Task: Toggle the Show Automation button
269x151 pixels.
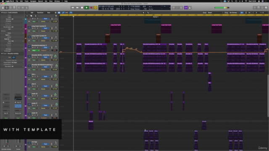Action: [x=63, y=13]
